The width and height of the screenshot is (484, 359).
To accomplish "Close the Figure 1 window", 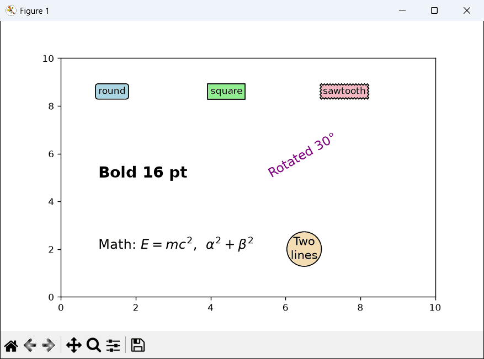I will [467, 10].
